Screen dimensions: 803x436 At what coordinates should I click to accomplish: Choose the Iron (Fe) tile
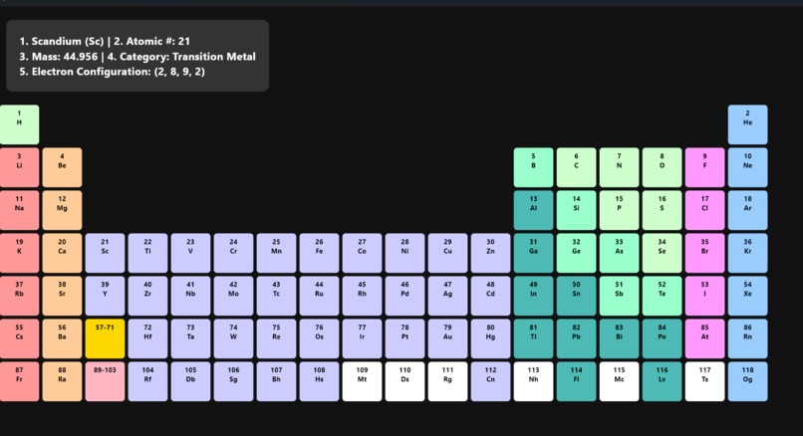[319, 253]
